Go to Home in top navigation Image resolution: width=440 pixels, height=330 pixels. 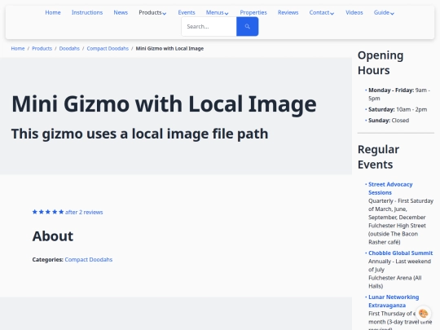coord(53,12)
